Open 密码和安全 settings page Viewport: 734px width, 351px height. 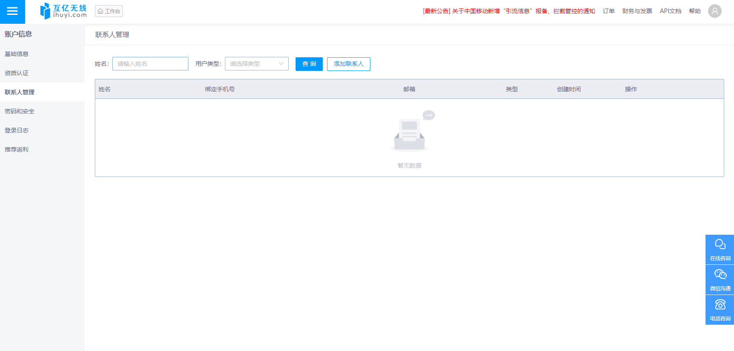pyautogui.click(x=20, y=111)
